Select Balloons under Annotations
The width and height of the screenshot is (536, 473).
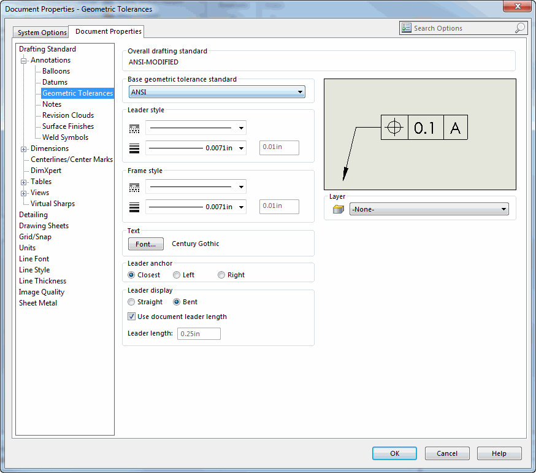(x=56, y=71)
